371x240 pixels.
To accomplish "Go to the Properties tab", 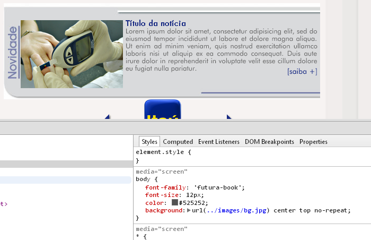I will point(313,142).
